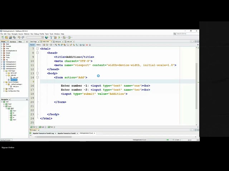Click the Shift Line Left icon in editor toolbar
The image size is (229, 171).
tap(81, 45)
